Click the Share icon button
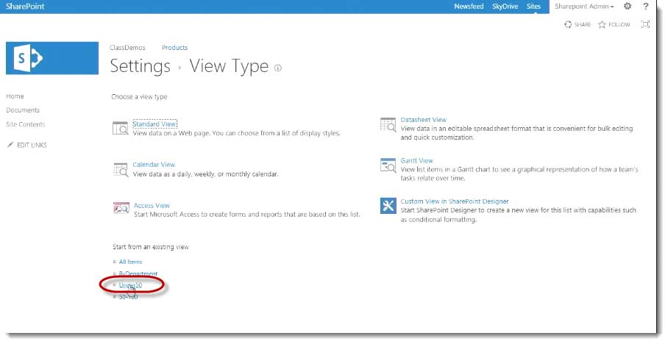 (568, 25)
